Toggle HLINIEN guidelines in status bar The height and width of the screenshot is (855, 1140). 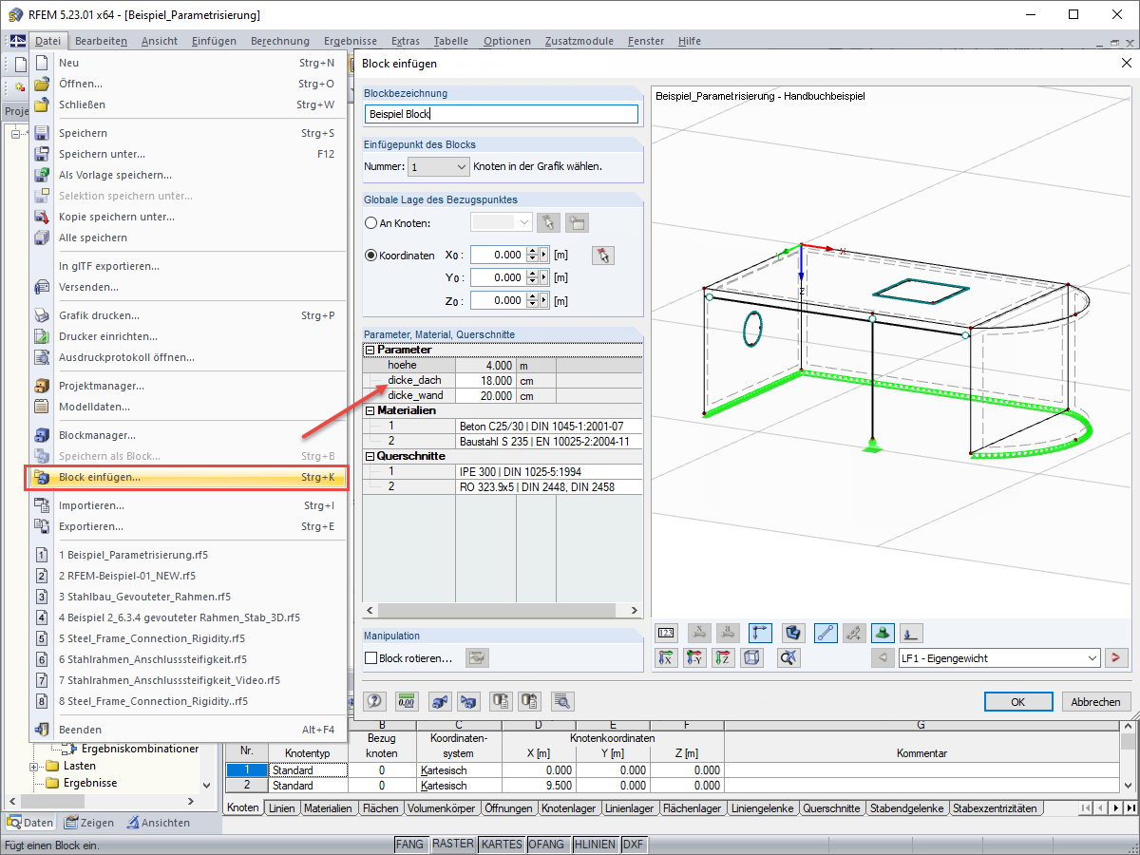(595, 844)
